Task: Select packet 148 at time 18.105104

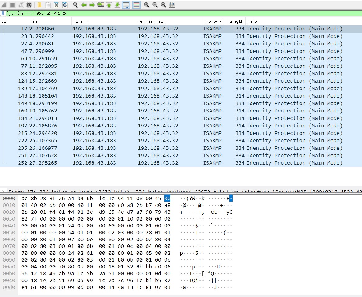Action: point(181,96)
